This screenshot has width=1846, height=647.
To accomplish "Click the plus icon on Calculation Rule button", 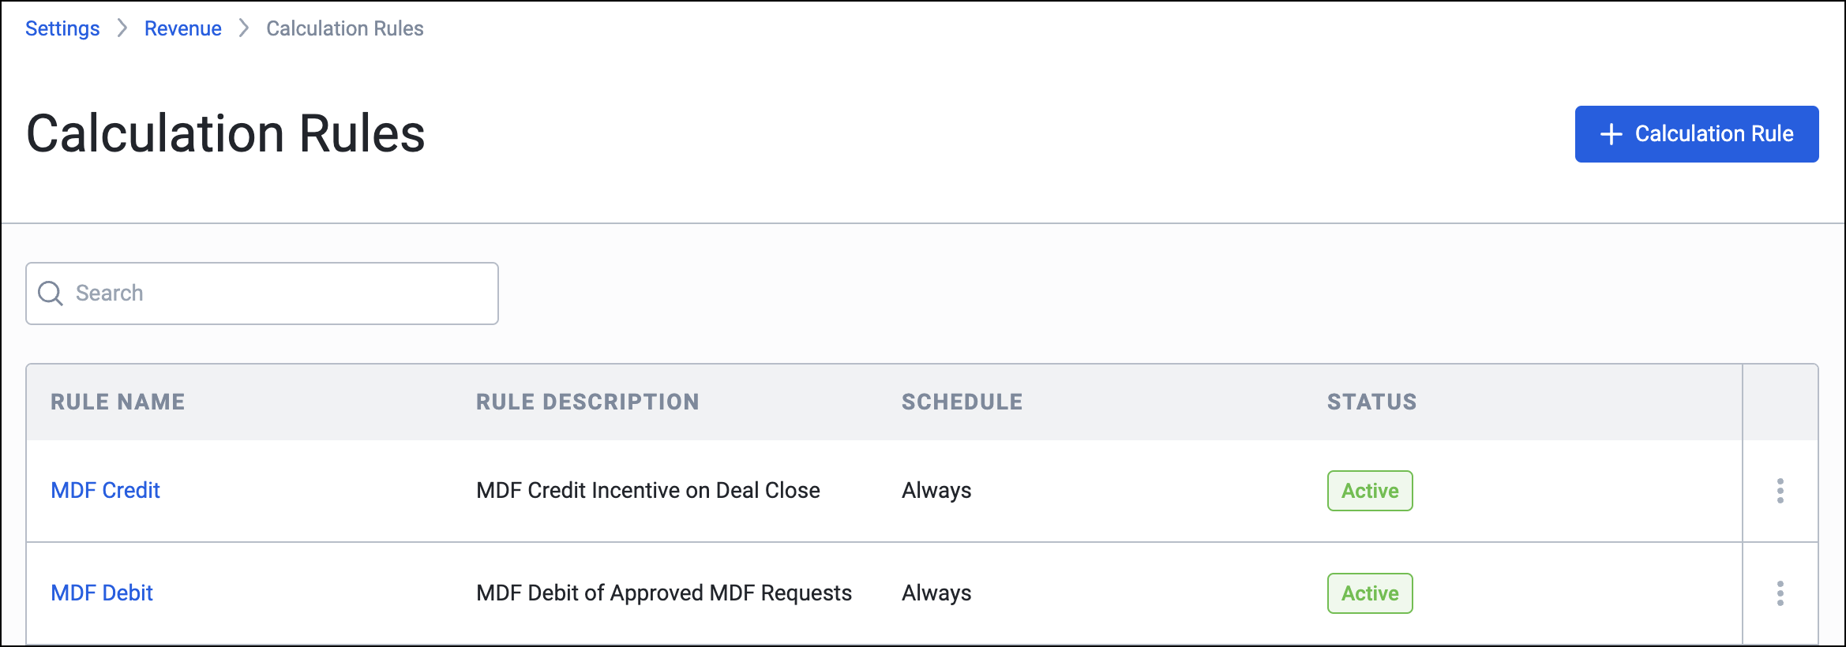I will click(1611, 134).
